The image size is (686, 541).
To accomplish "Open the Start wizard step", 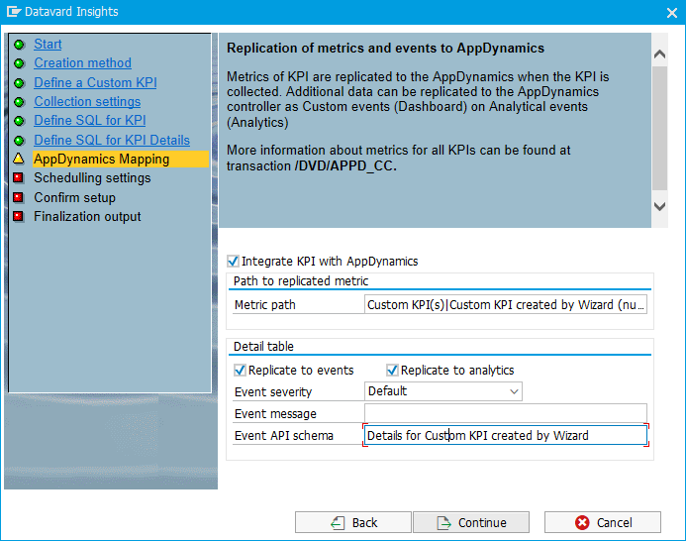I will coord(48,44).
